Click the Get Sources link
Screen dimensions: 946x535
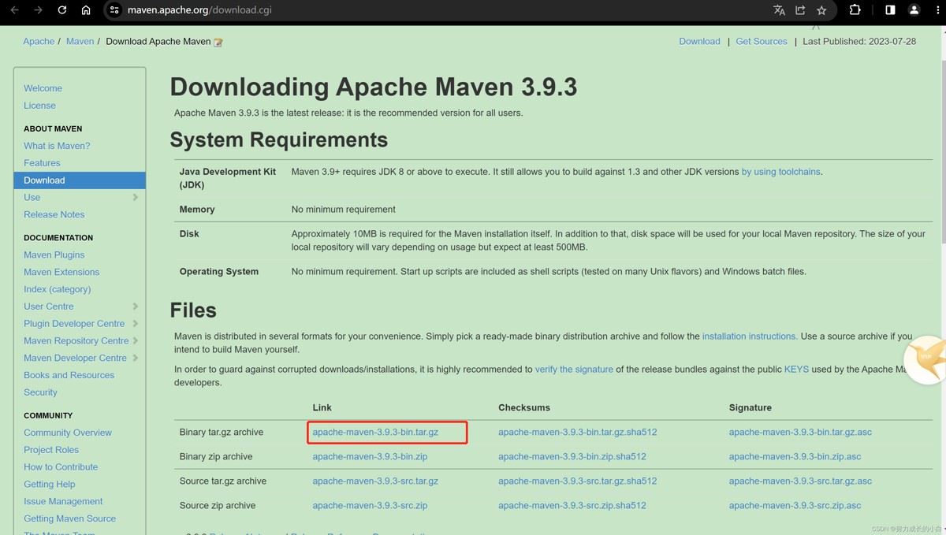(x=762, y=42)
